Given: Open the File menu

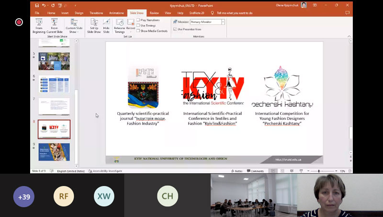Looking at the screenshot, I should [37, 13].
